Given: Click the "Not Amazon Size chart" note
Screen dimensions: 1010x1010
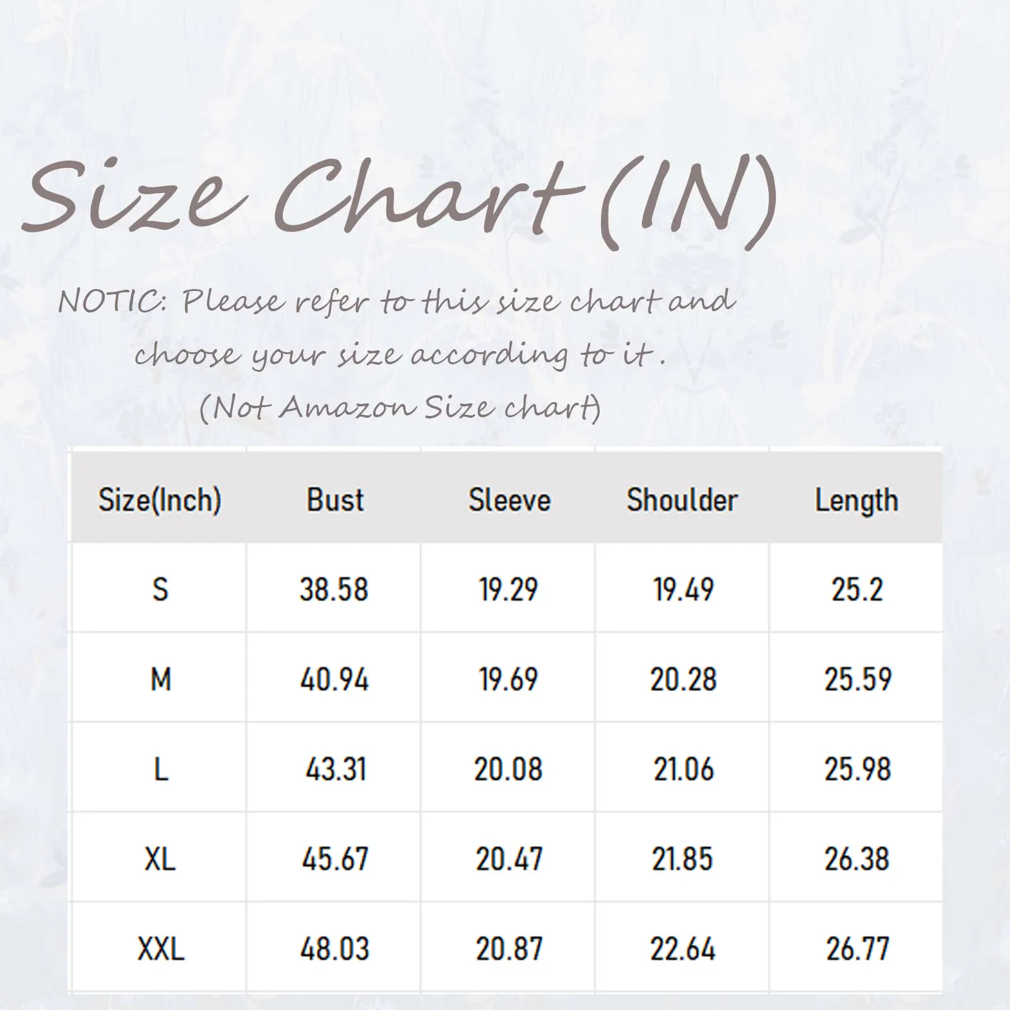Looking at the screenshot, I should 400,407.
